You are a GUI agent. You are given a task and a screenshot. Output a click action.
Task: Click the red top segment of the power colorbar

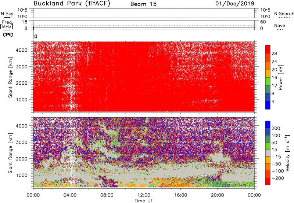point(268,49)
